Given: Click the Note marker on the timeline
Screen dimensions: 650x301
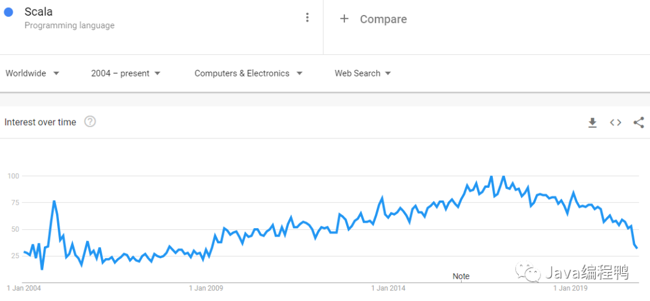Looking at the screenshot, I should 461,276.
